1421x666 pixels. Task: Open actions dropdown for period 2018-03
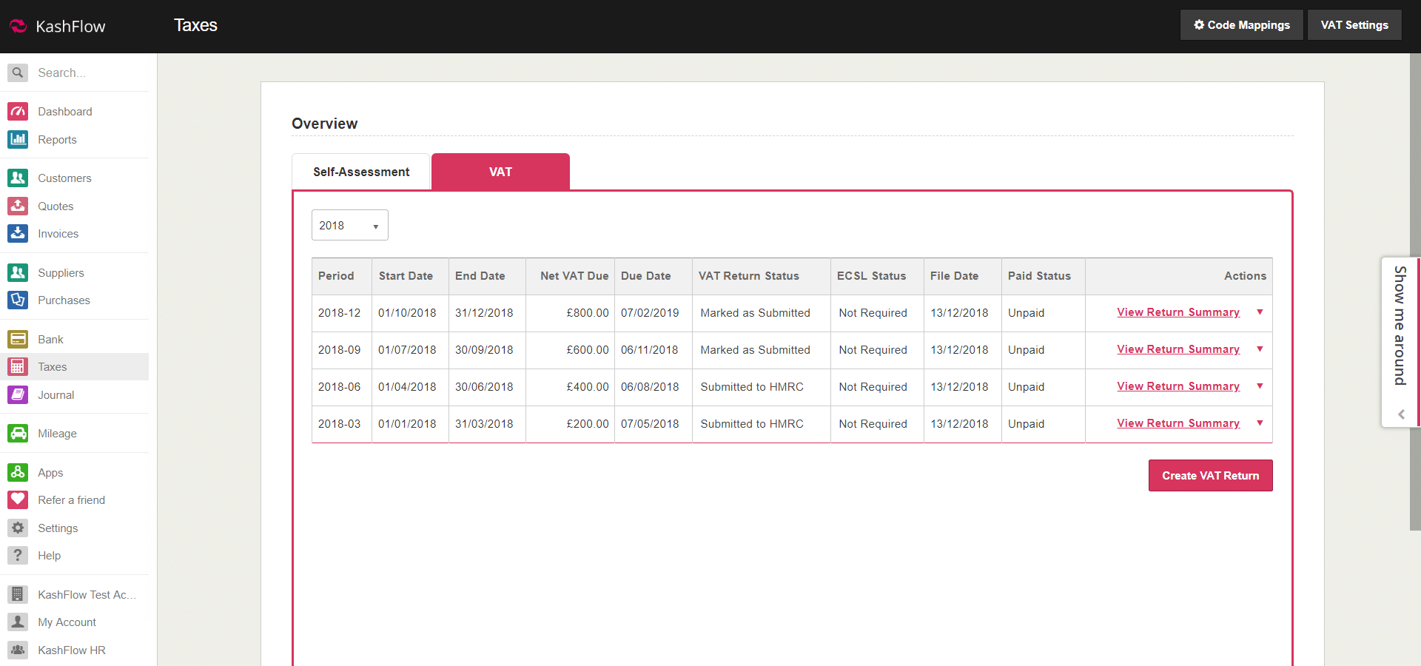tap(1260, 423)
